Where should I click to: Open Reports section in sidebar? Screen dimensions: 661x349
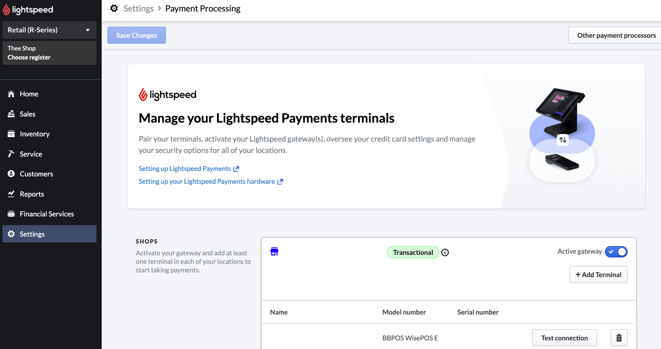49,194
